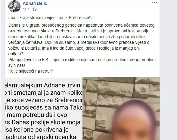This screenshot has height=140, width=177.
Task: Open Adnan Delic's profile picture
Action: tap(14, 6)
